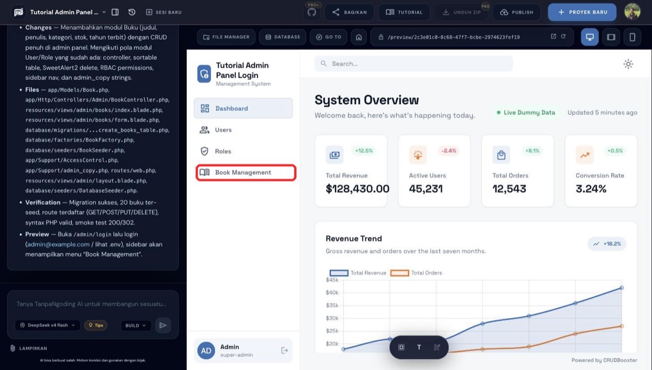Open Users in the sidebar
The image size is (652, 370).
coord(243,130)
